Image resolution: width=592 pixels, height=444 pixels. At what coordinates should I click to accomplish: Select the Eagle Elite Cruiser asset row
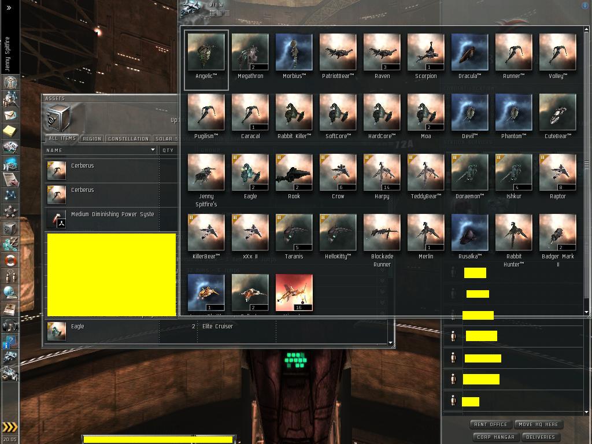pyautogui.click(x=215, y=331)
